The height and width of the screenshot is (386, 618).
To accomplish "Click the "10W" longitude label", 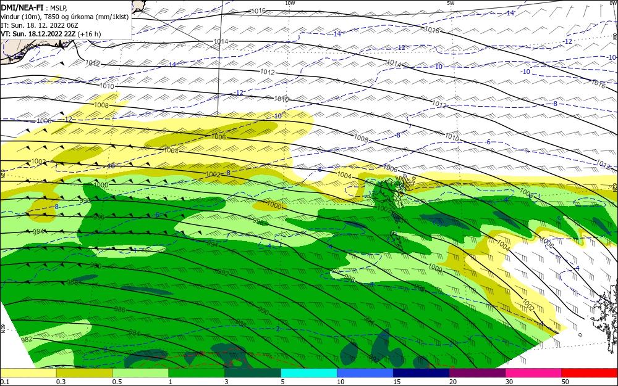I will (x=290, y=2).
